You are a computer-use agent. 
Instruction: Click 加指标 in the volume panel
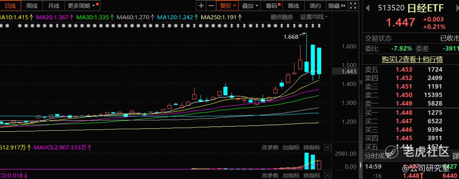click(291, 147)
